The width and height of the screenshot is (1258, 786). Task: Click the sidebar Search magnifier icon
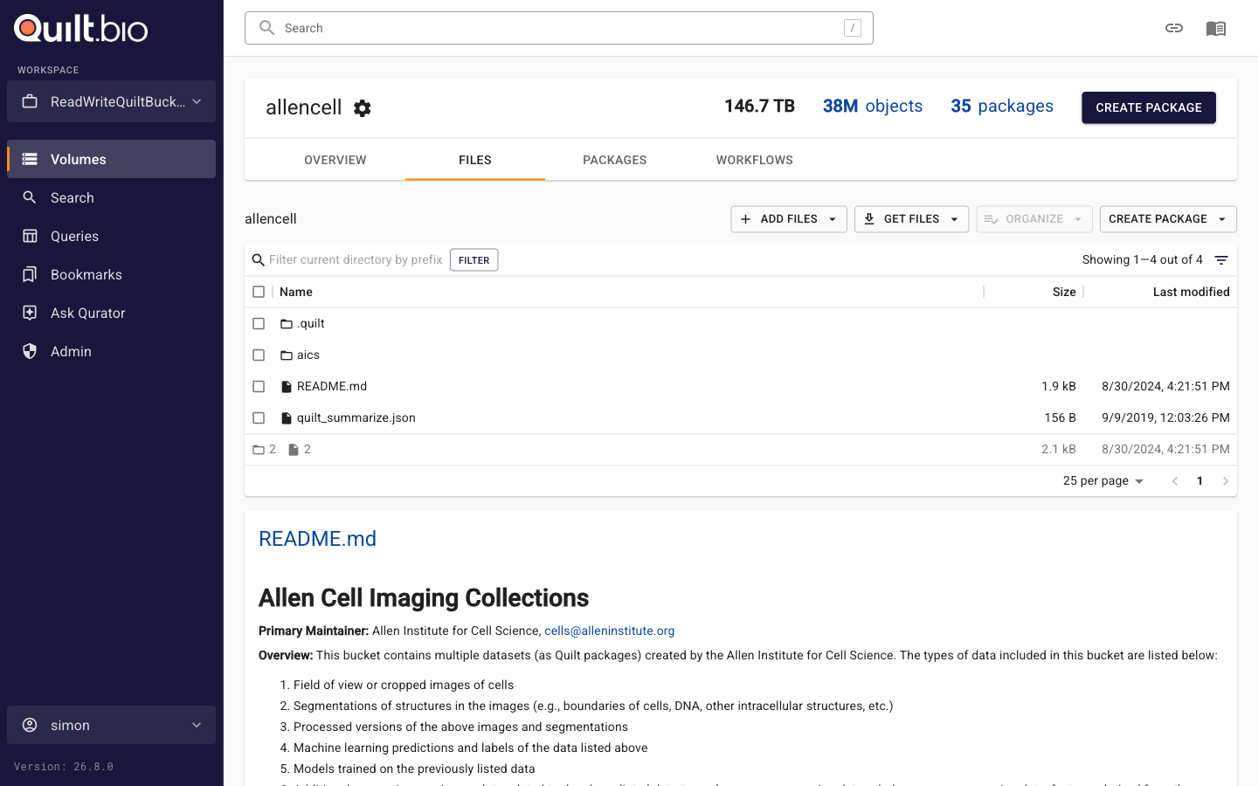pyautogui.click(x=30, y=197)
